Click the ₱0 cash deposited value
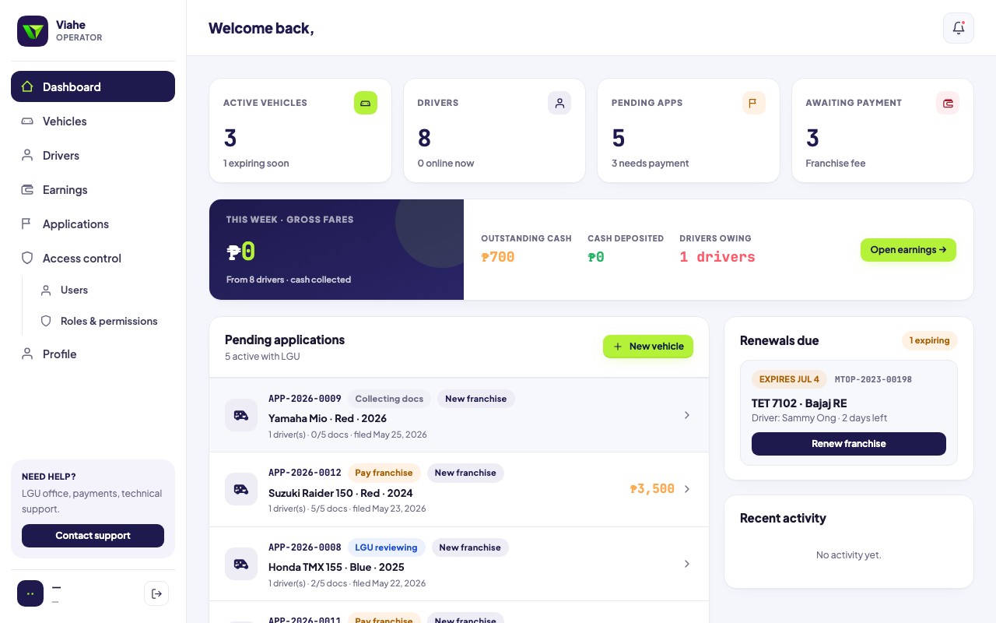Image resolution: width=996 pixels, height=623 pixels. [596, 257]
